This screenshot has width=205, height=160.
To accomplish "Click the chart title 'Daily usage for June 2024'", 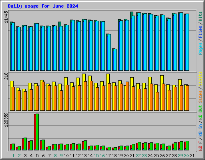I will (43, 6).
